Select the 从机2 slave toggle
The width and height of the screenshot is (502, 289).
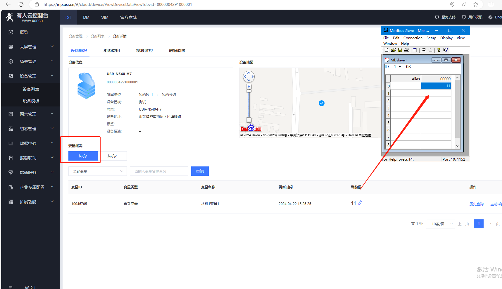click(x=112, y=156)
